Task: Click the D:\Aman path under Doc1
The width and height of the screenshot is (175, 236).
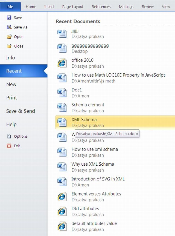Action: coord(80,96)
